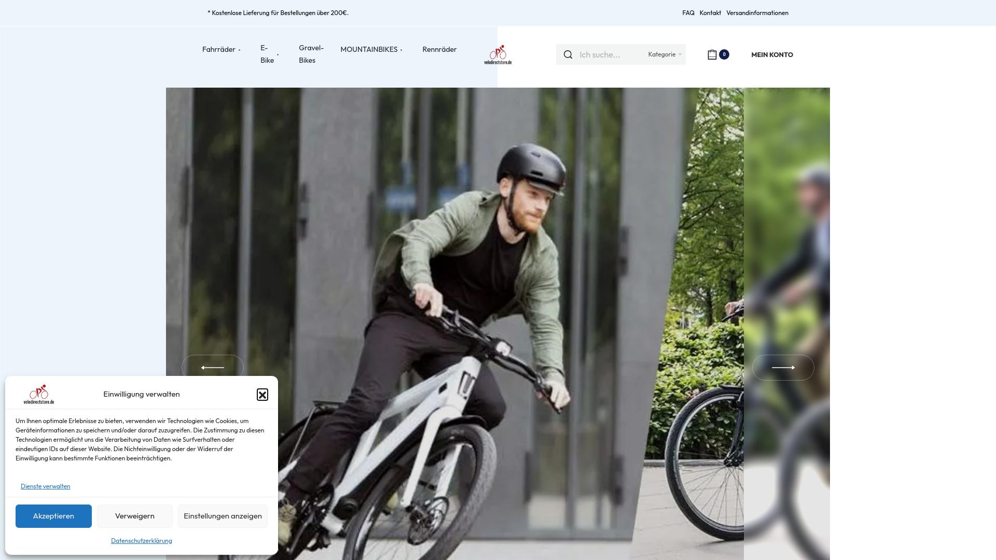Click the cart badge showing 0 items
Image resolution: width=996 pixels, height=560 pixels.
724,54
